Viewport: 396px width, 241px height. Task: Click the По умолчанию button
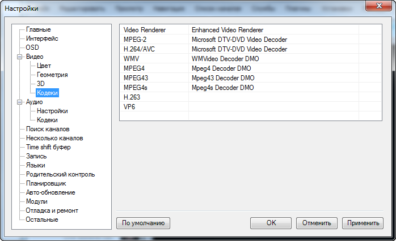pyautogui.click(x=143, y=223)
